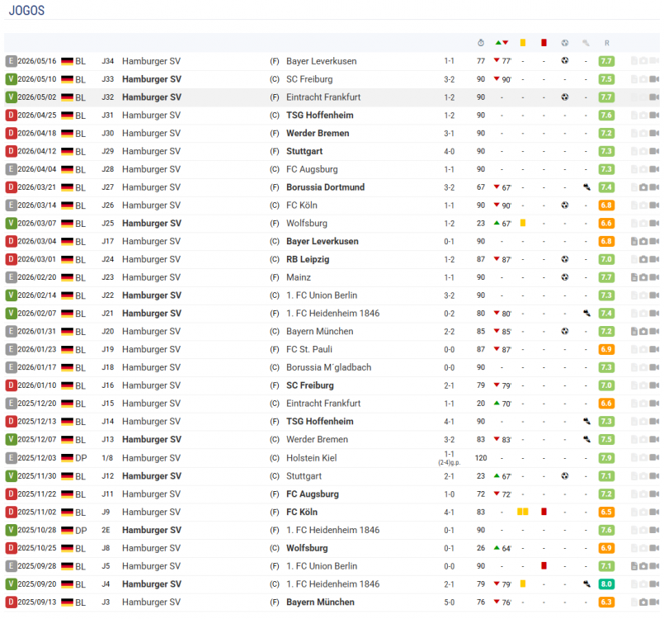Click the 8.0 rating badge
The width and height of the screenshot is (664, 619).
[x=606, y=584]
